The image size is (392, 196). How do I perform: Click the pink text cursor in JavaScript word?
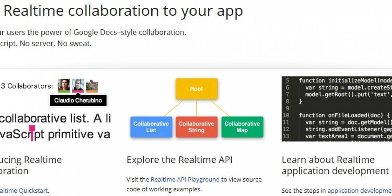(32, 133)
